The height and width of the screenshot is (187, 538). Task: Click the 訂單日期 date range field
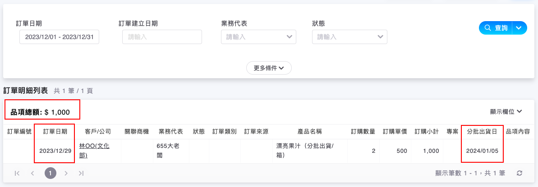click(x=59, y=37)
